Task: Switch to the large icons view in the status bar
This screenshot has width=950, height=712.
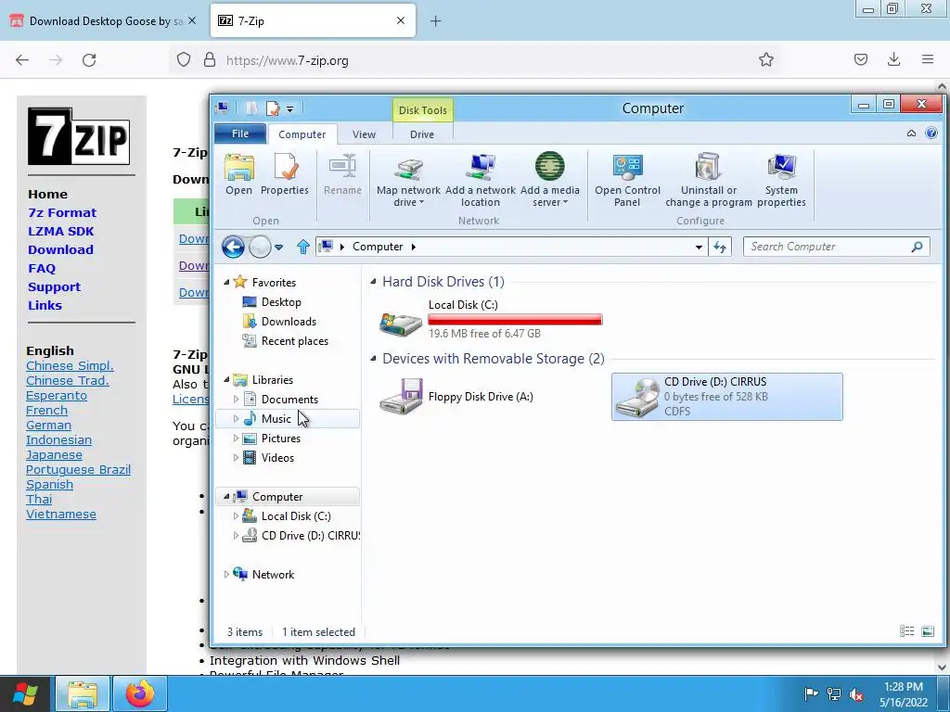Action: 928,631
